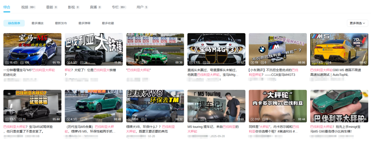
Task: Open title （历代宝马M5合集）巴伐利亚大秤砣
Action: point(89,129)
